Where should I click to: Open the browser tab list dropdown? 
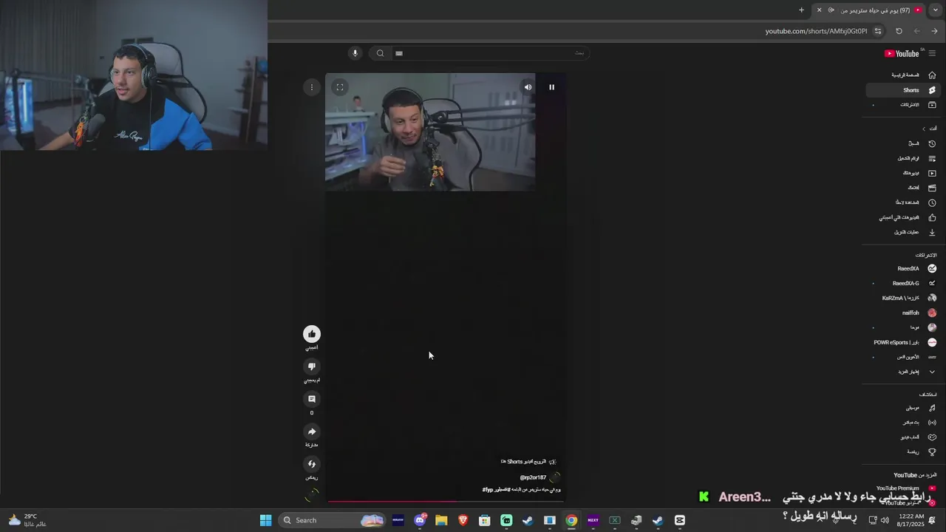935,10
